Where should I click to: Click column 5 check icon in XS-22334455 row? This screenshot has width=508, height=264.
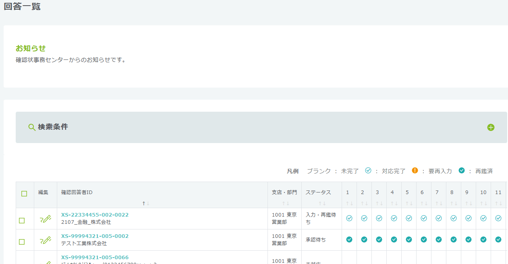click(409, 218)
